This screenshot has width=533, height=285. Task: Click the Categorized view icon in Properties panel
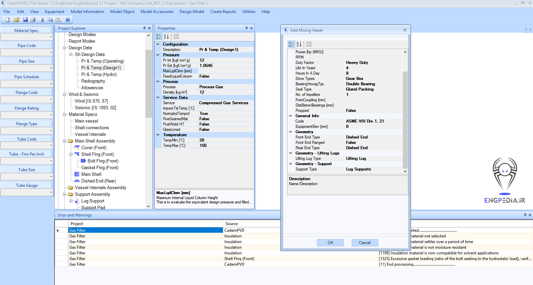(159, 37)
